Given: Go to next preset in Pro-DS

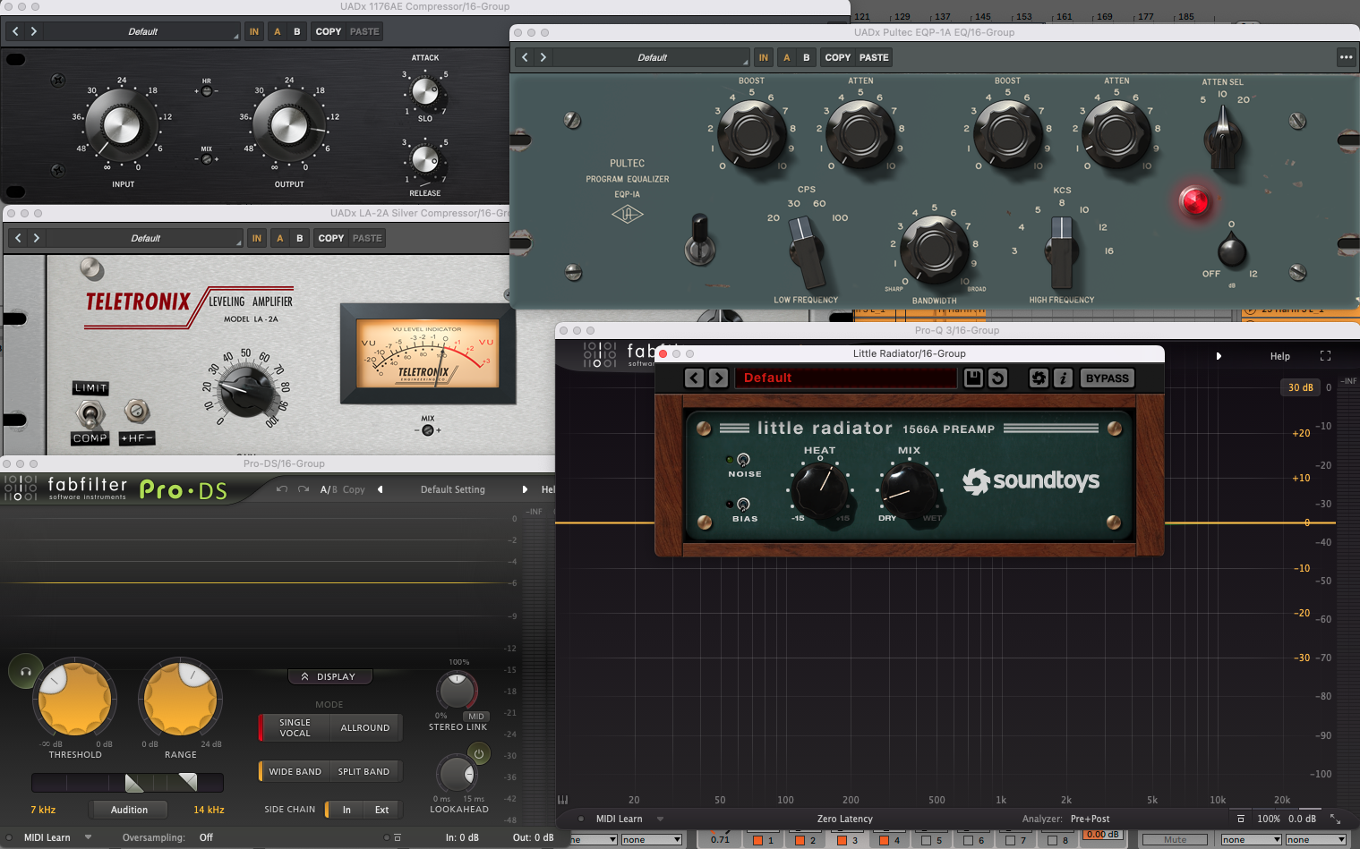Looking at the screenshot, I should coord(525,489).
